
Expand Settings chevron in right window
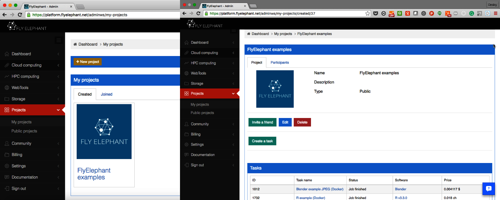click(233, 145)
